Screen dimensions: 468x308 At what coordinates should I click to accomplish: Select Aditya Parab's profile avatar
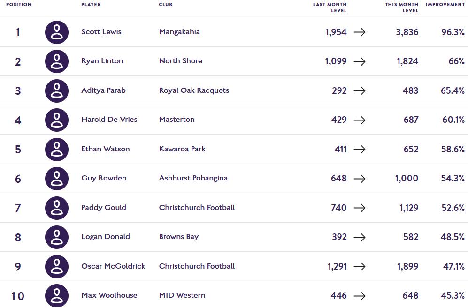click(x=57, y=91)
